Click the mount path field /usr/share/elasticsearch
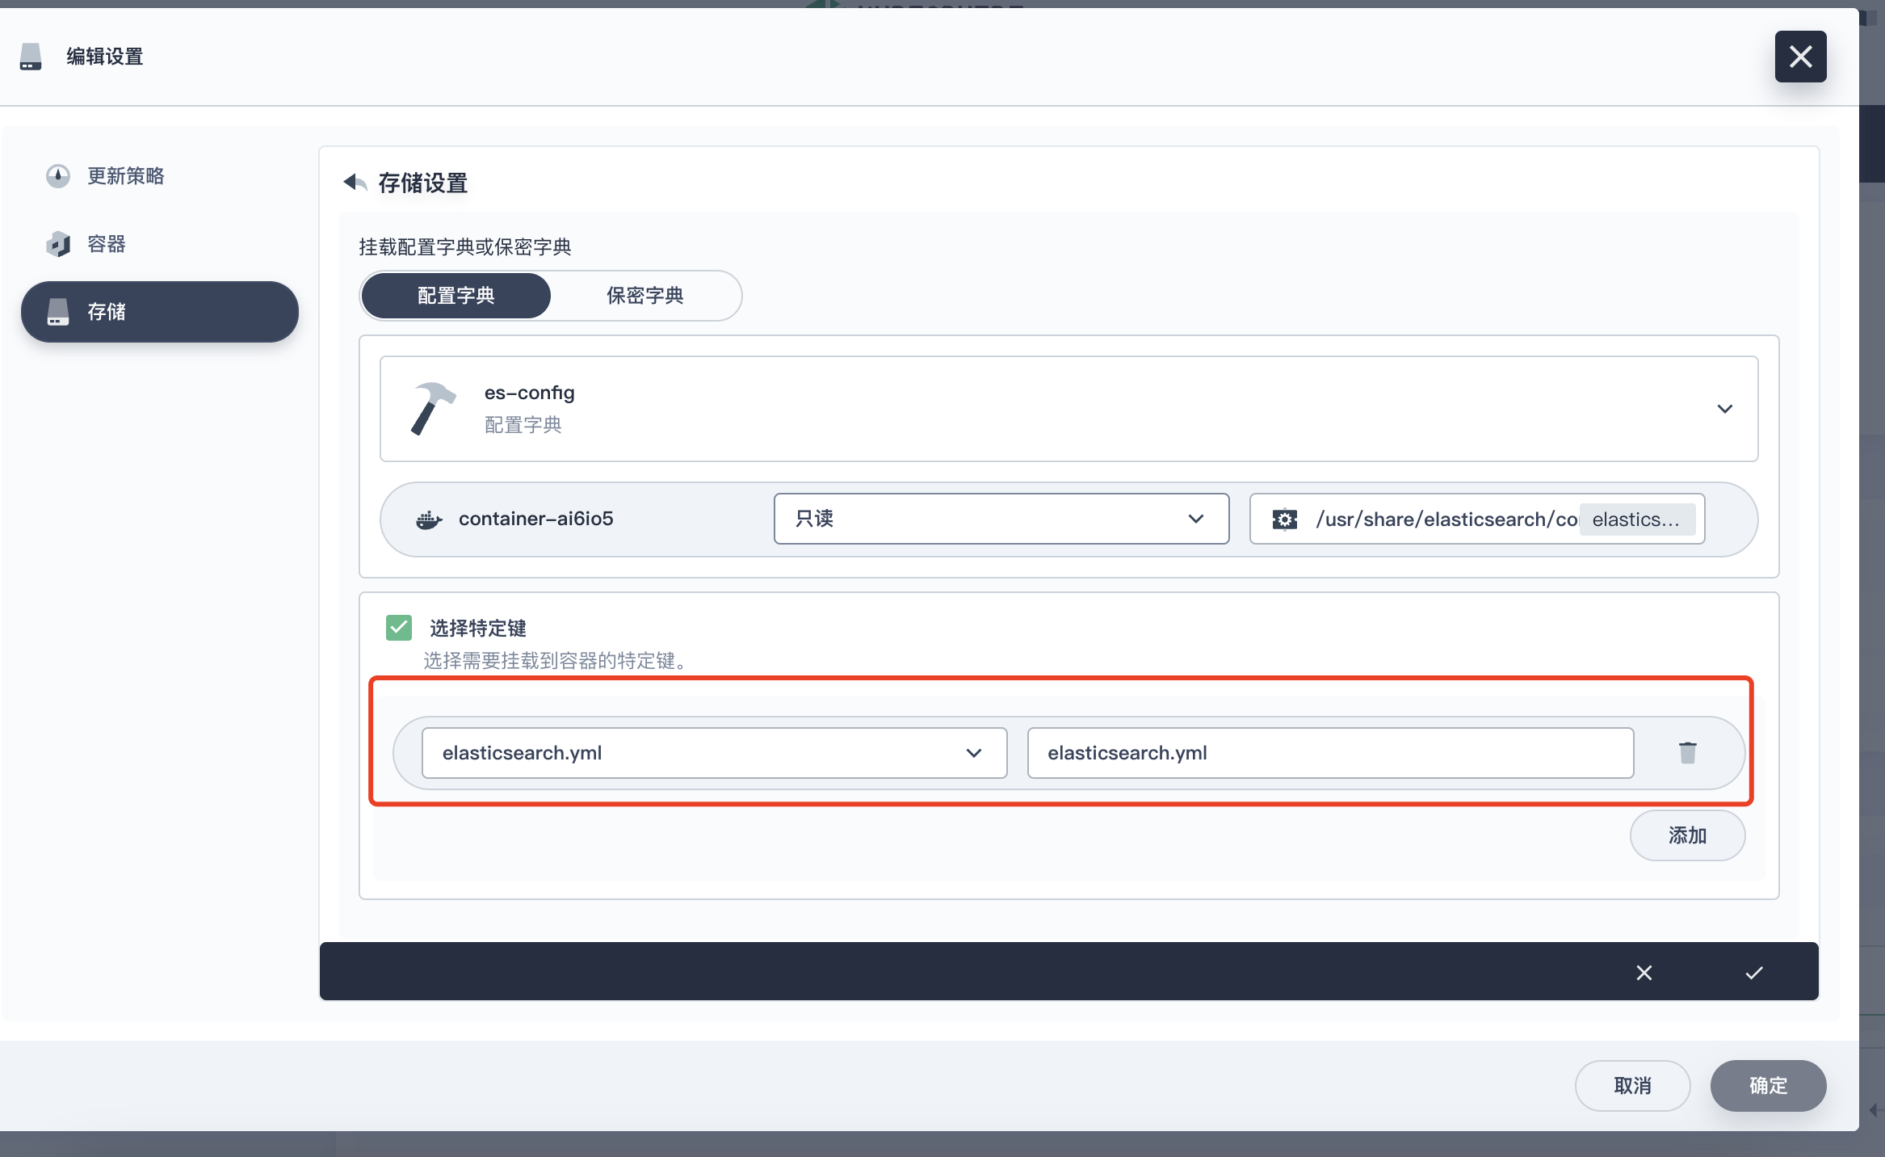The image size is (1885, 1157). 1477,519
